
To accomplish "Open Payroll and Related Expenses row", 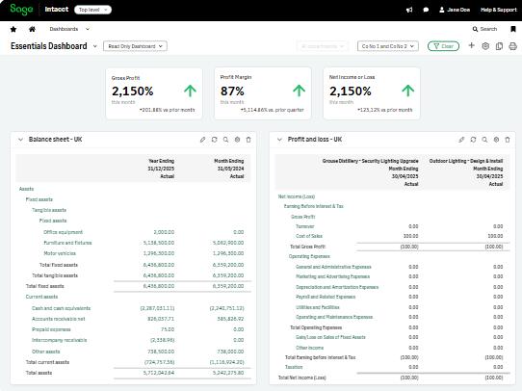I will [x=326, y=297].
